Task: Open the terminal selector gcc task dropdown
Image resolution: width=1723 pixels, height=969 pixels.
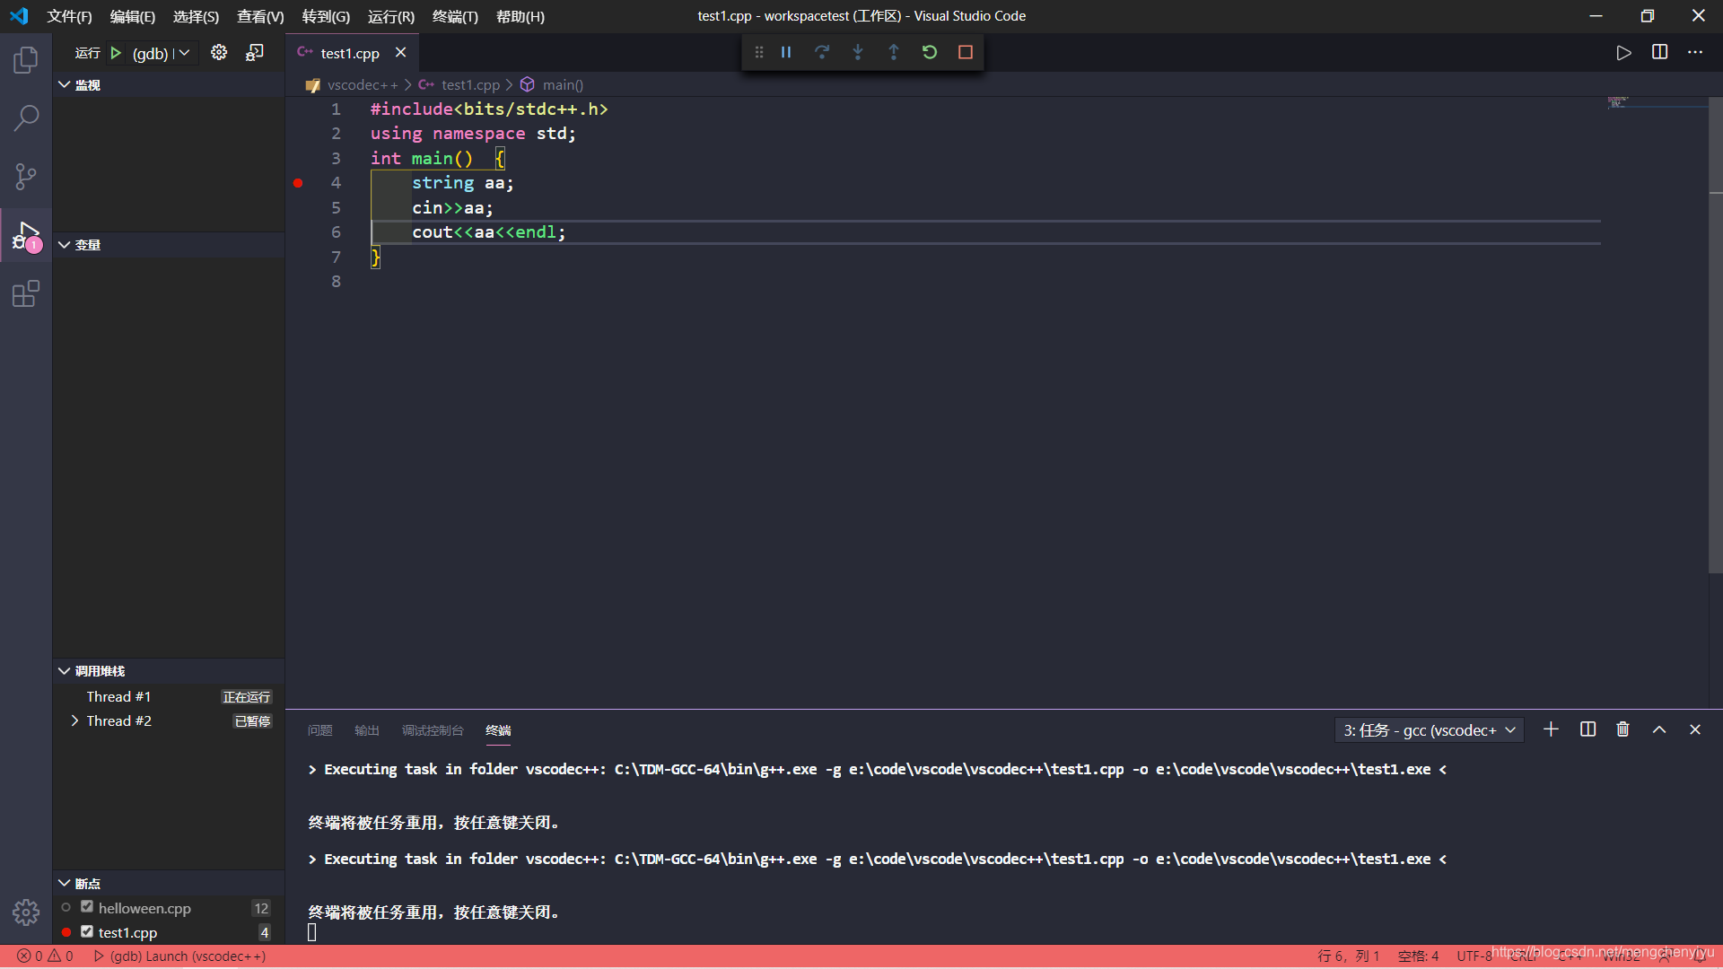Action: click(1429, 730)
